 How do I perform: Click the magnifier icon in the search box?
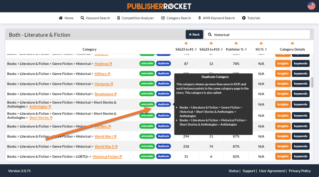coord(210,35)
